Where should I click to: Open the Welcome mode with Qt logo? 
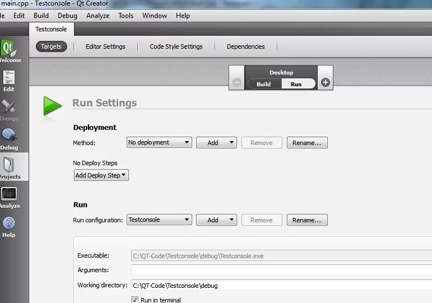click(x=9, y=51)
